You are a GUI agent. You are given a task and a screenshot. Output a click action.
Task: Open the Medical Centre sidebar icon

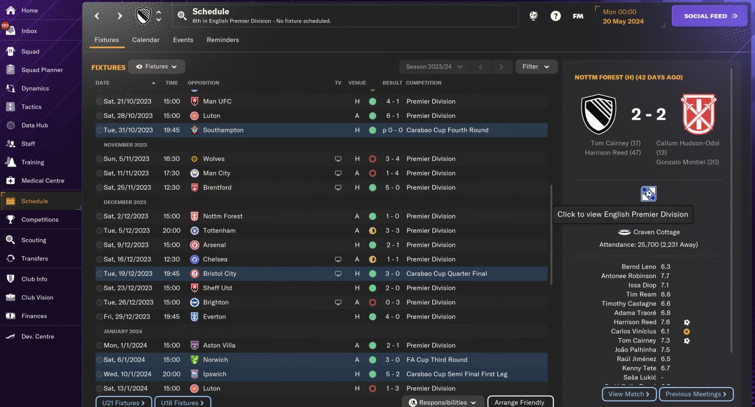point(10,181)
